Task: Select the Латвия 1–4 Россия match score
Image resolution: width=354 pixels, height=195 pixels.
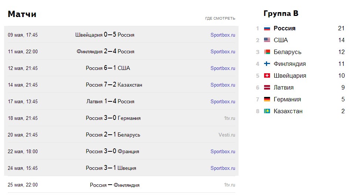Action: (110, 101)
